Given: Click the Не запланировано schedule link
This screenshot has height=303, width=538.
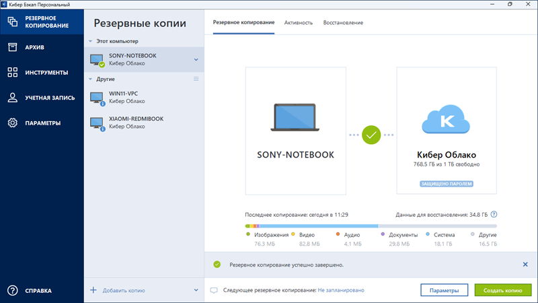Looking at the screenshot, I should point(341,290).
